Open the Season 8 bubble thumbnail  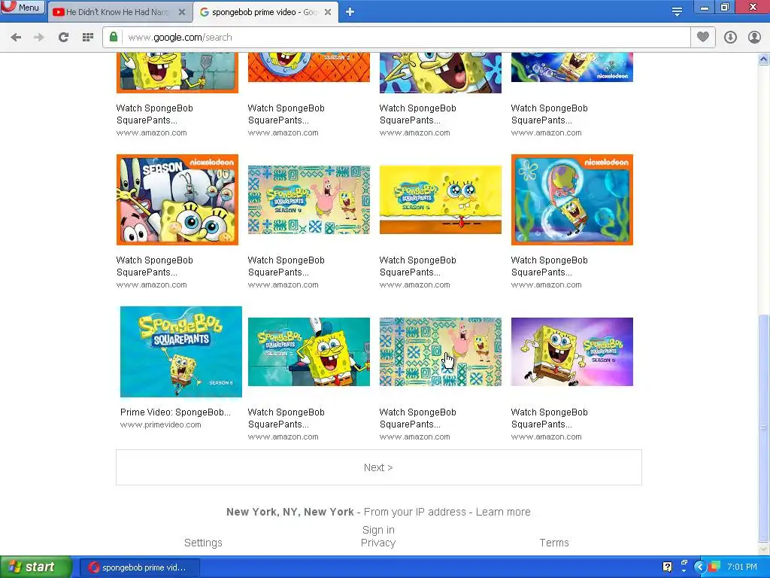click(x=572, y=199)
